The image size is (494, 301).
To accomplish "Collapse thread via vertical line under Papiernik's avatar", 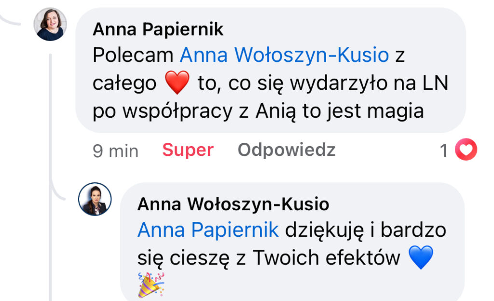I will (50, 177).
